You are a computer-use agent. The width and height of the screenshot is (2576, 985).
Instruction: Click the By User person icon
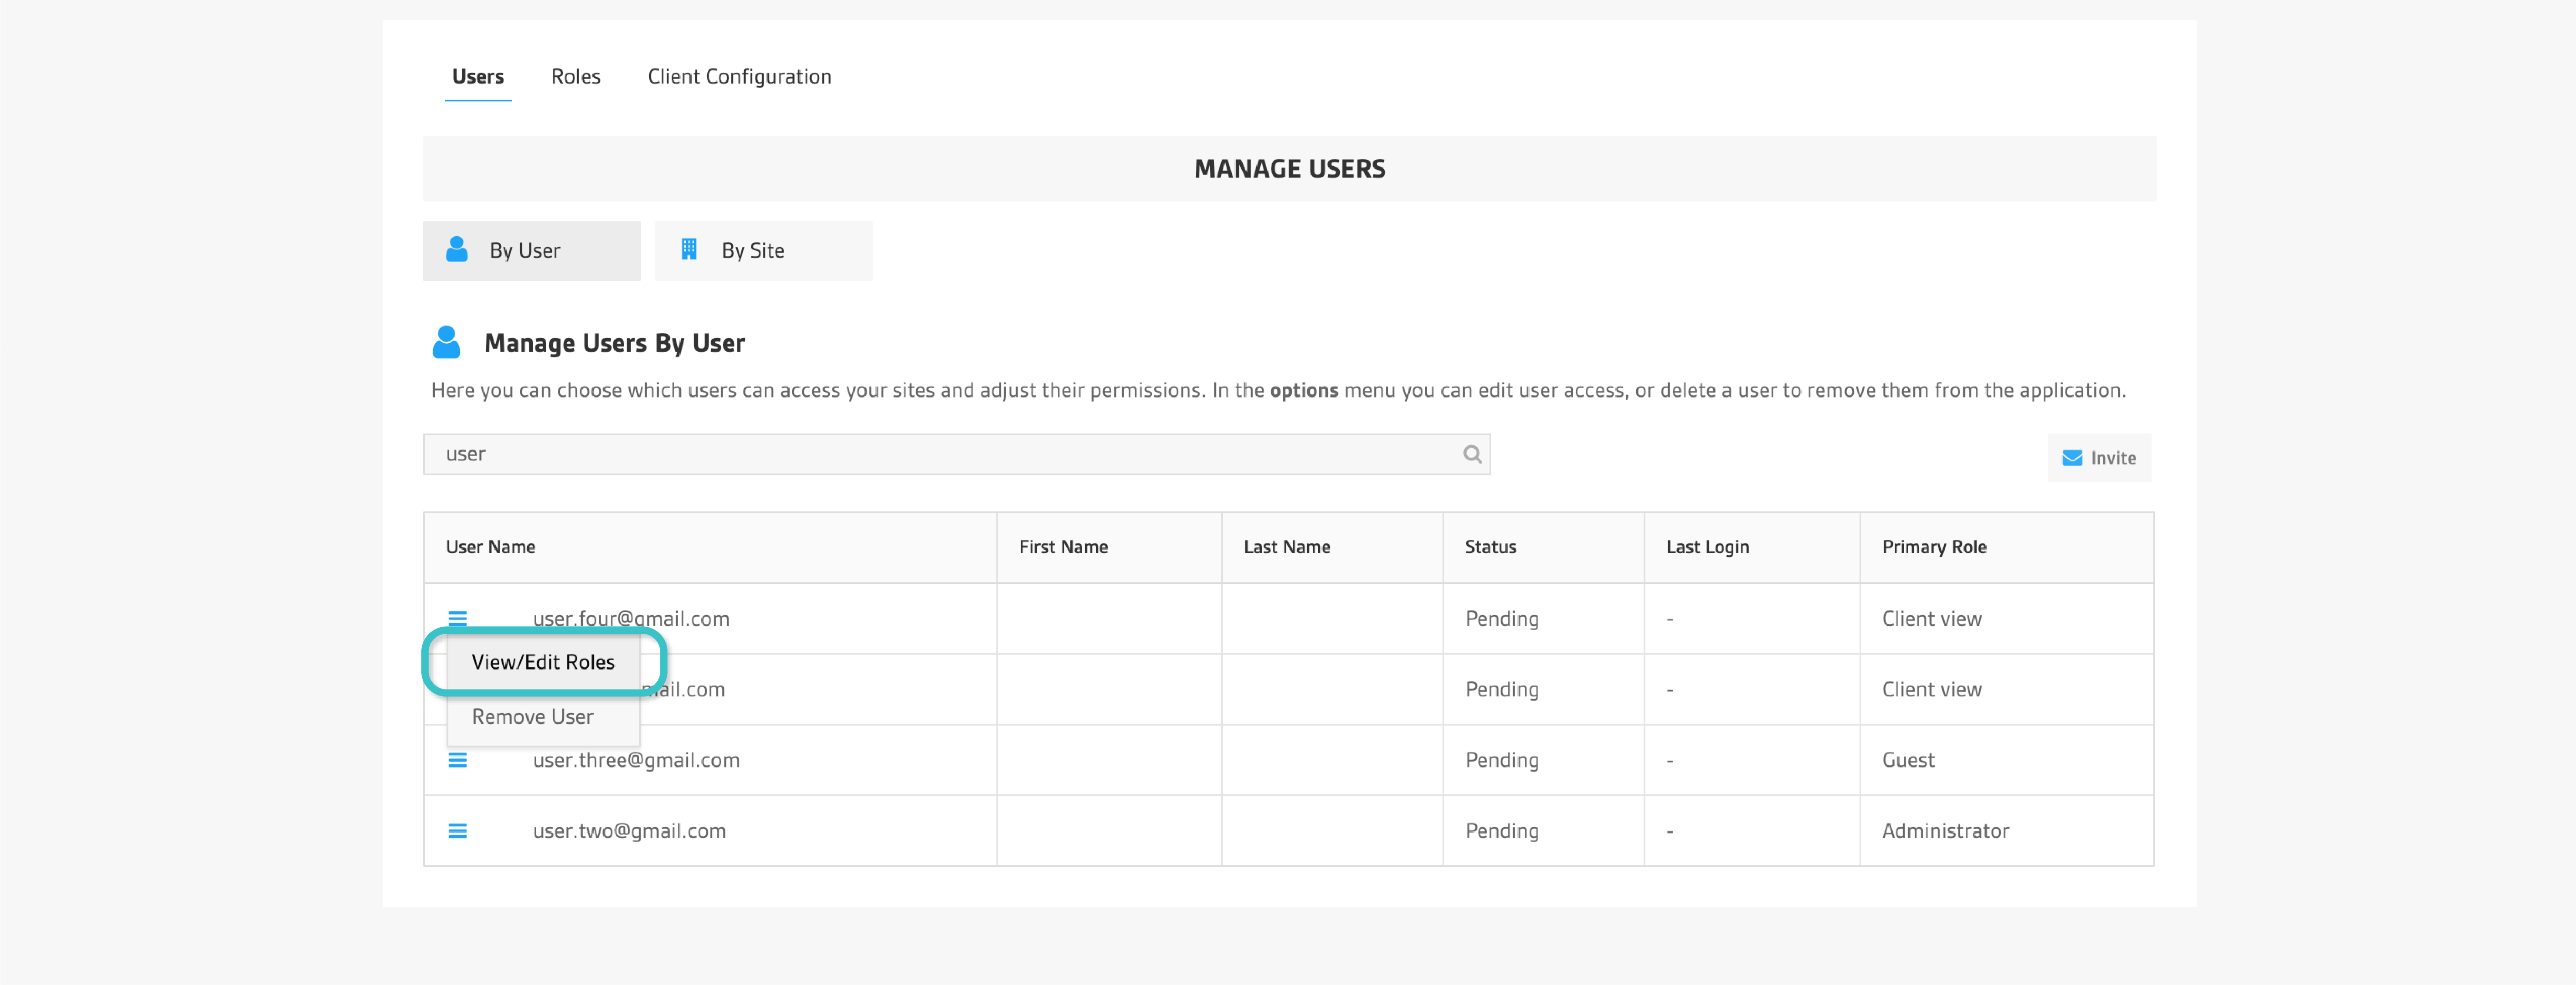click(x=457, y=249)
